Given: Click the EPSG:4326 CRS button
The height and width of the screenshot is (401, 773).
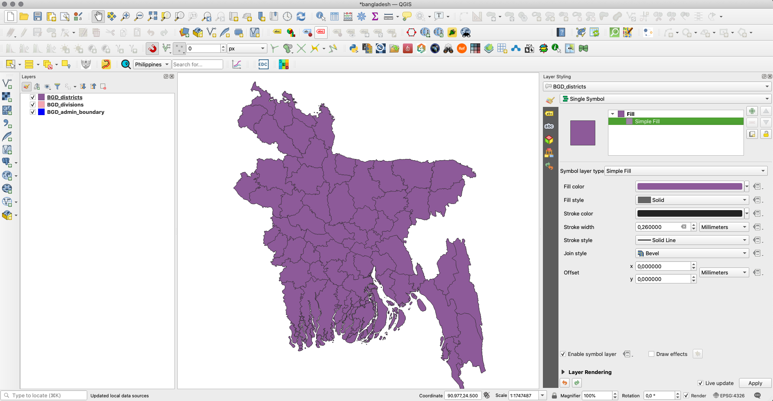Looking at the screenshot, I should pyautogui.click(x=729, y=396).
